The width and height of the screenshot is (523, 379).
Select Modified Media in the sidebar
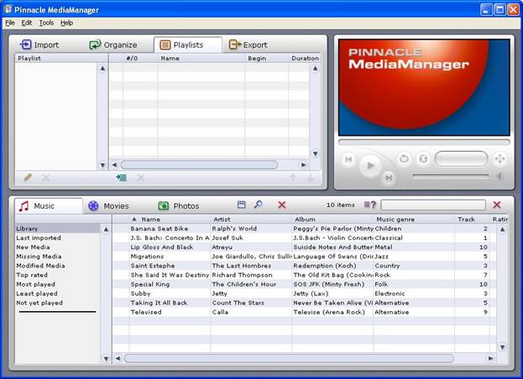[x=40, y=266]
